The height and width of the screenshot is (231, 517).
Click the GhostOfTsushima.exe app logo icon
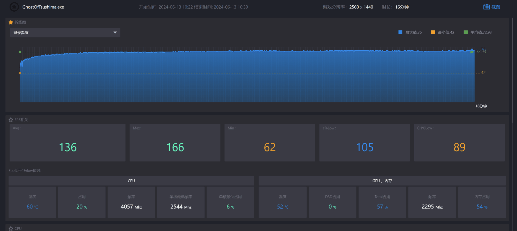14,7
